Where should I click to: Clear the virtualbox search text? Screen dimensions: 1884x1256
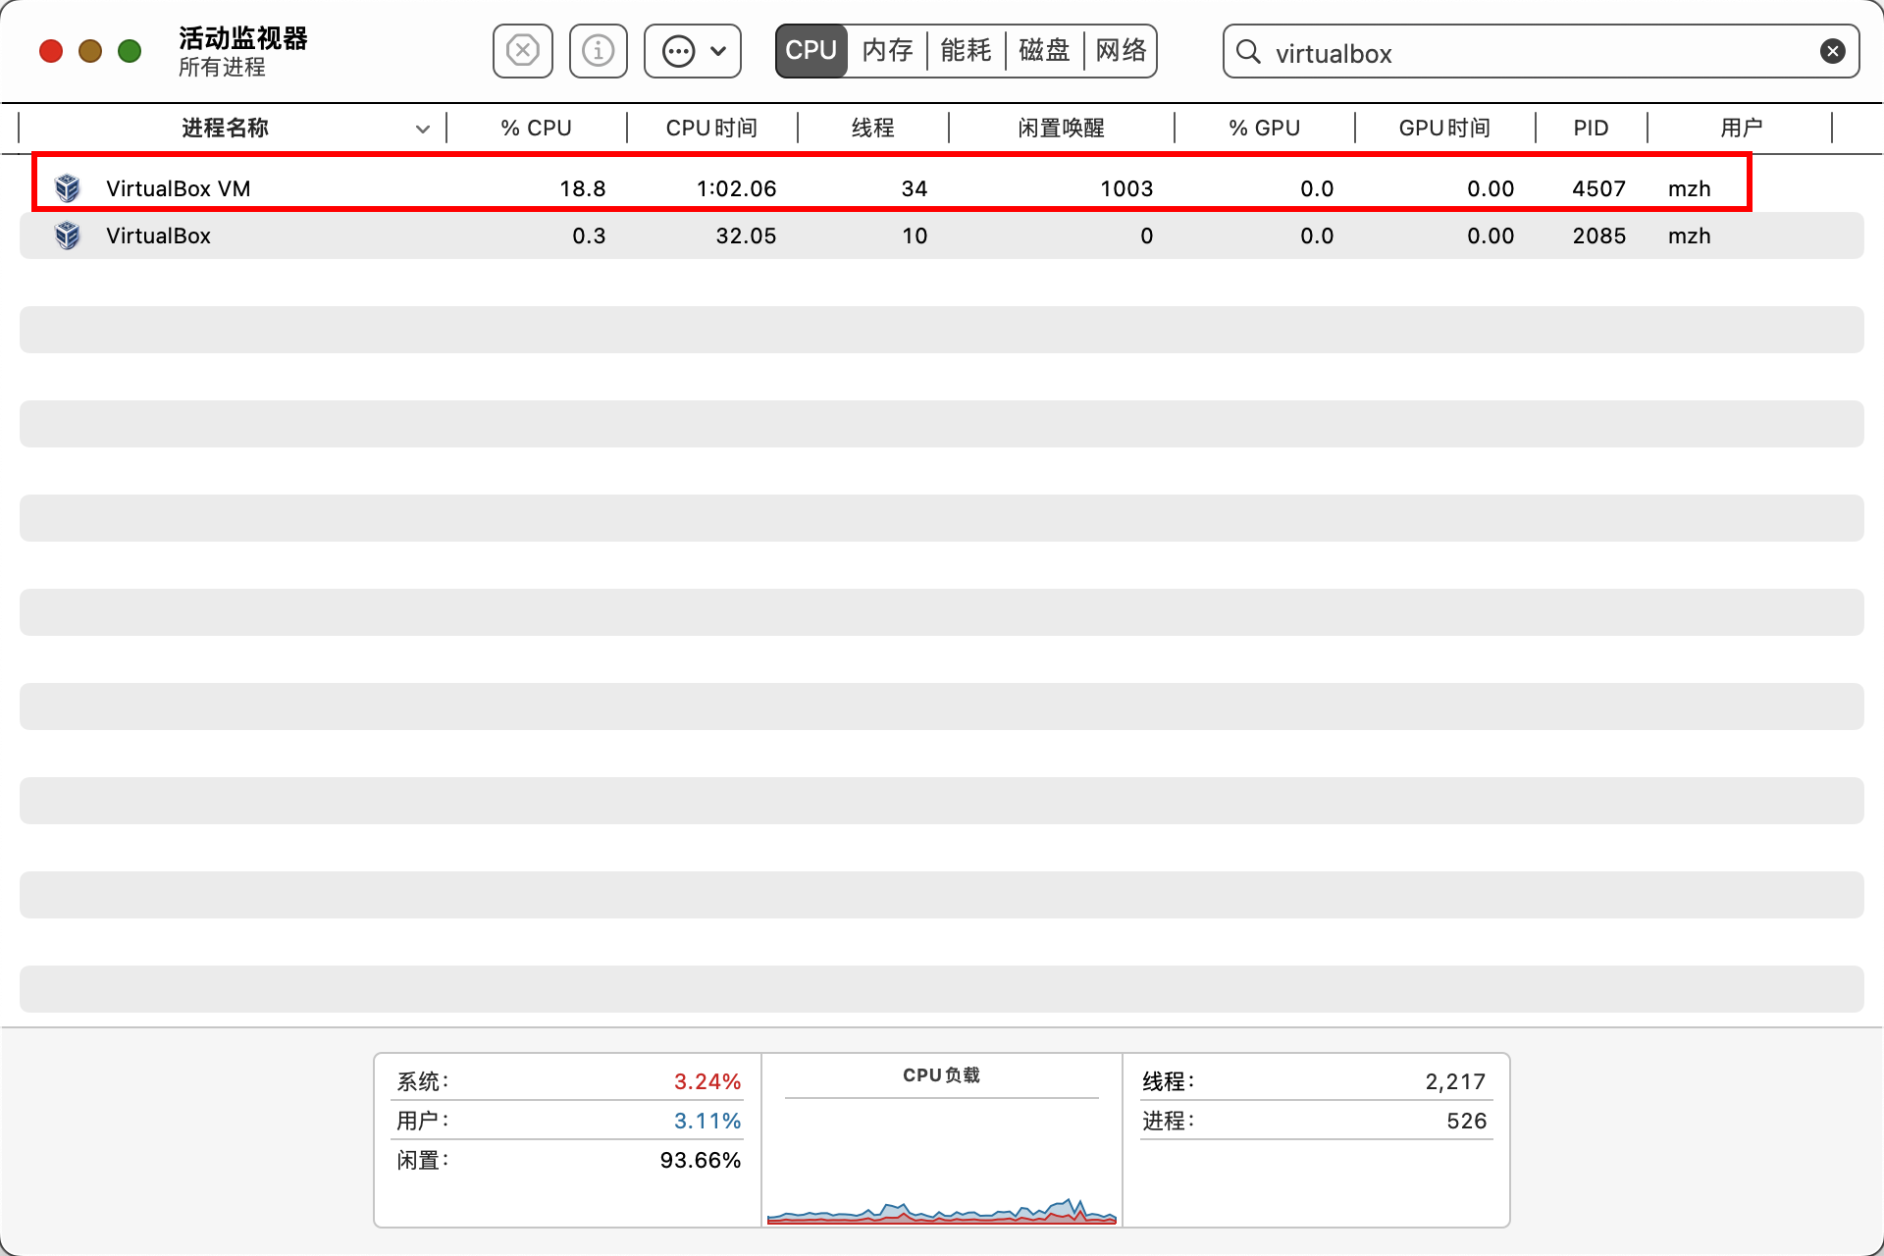point(1832,51)
